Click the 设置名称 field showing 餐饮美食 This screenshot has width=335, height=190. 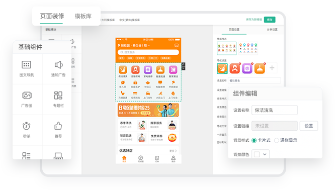coord(255,81)
